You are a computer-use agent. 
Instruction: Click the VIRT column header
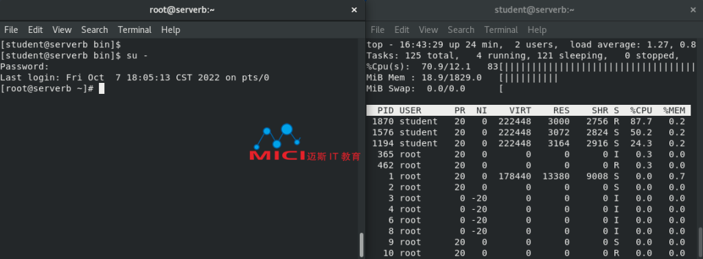coord(520,110)
